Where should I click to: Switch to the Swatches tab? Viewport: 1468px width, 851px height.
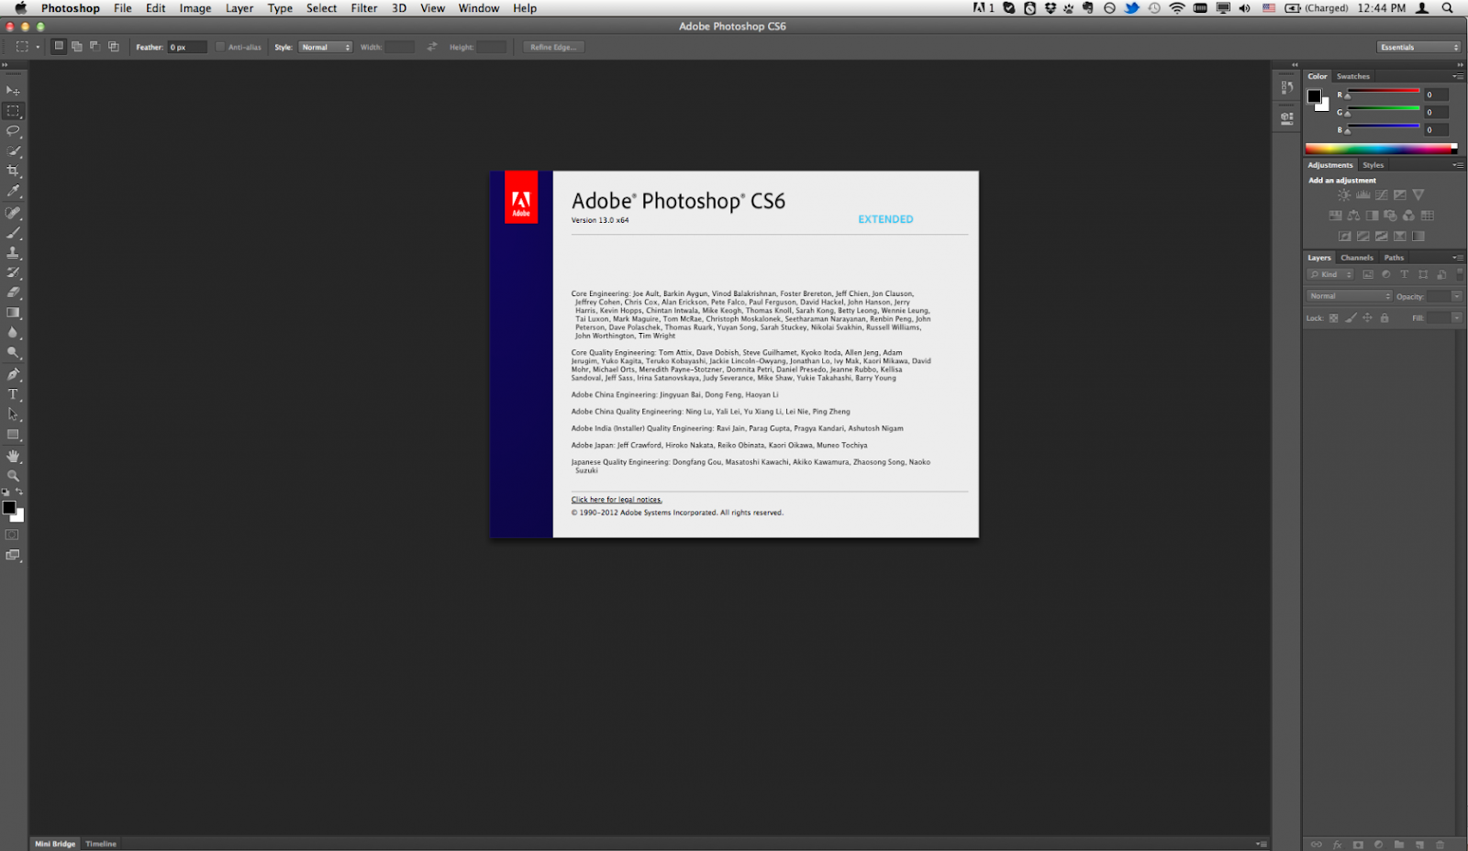(x=1353, y=76)
